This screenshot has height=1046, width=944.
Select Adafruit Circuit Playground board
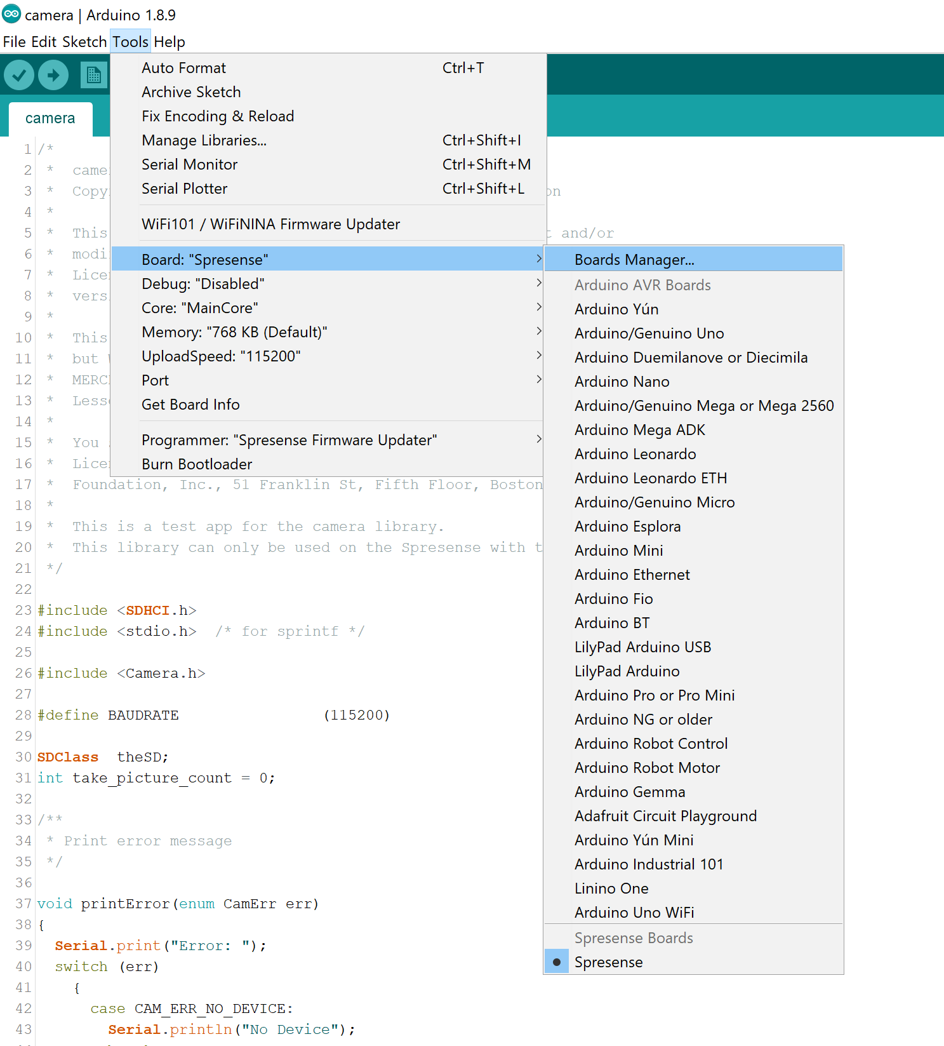click(693, 815)
